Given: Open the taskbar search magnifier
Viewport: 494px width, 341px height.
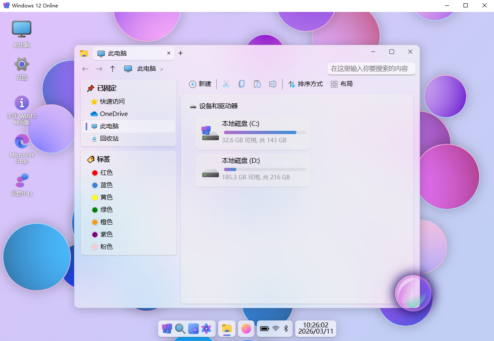Looking at the screenshot, I should 180,328.
